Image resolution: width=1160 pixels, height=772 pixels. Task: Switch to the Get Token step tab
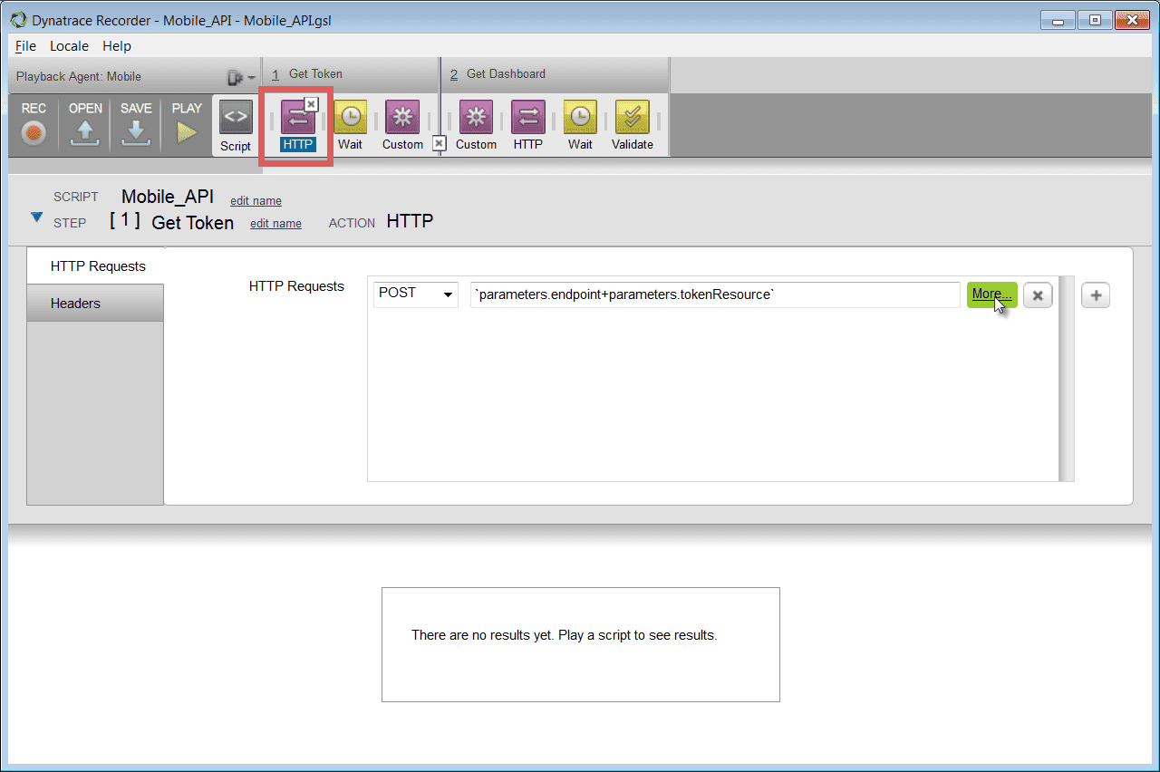tap(351, 74)
